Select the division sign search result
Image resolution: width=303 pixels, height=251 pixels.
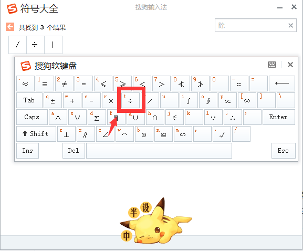point(35,45)
